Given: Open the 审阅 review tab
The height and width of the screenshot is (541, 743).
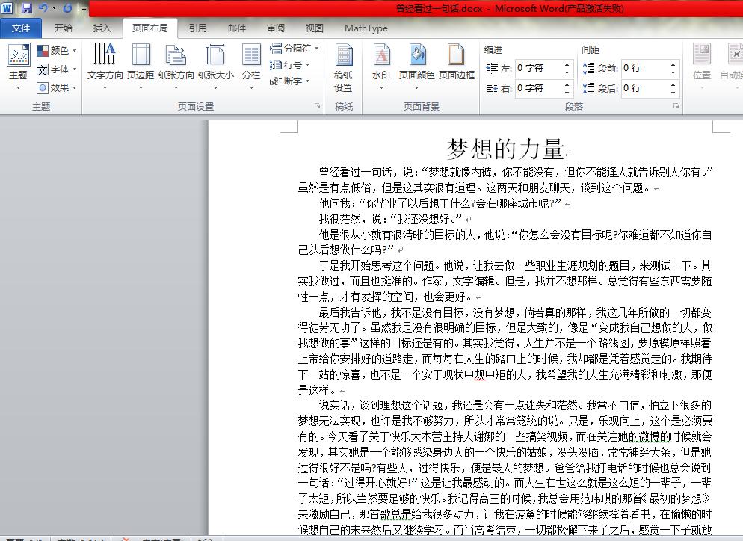Looking at the screenshot, I should (275, 28).
